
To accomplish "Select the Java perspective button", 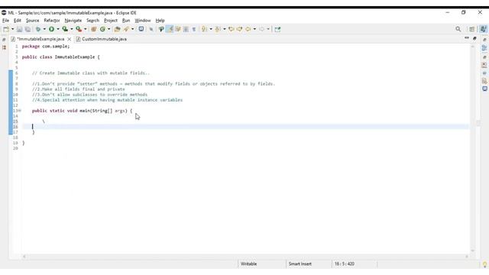I will point(483,29).
